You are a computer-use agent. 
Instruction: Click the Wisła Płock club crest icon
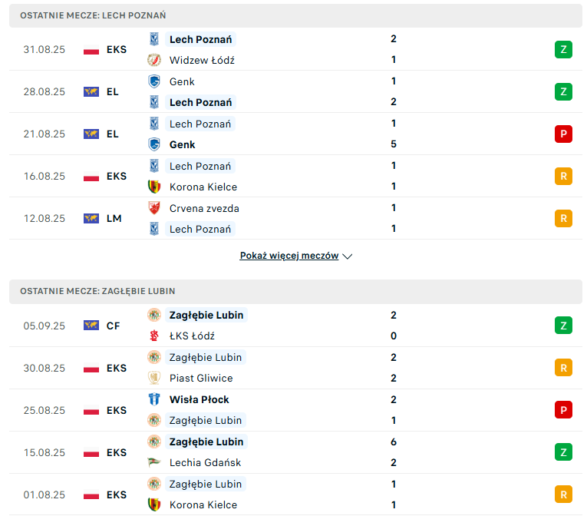tap(154, 399)
